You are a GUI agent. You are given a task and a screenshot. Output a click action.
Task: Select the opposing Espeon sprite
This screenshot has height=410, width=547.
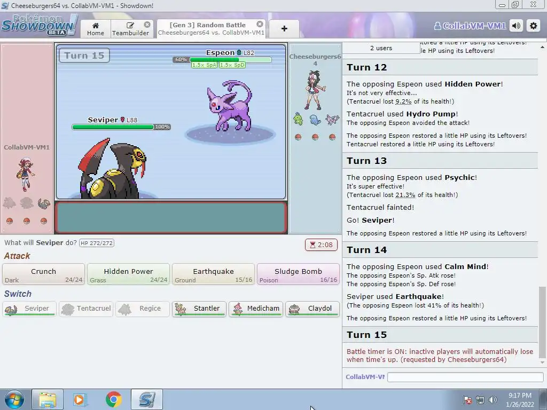[x=229, y=106]
